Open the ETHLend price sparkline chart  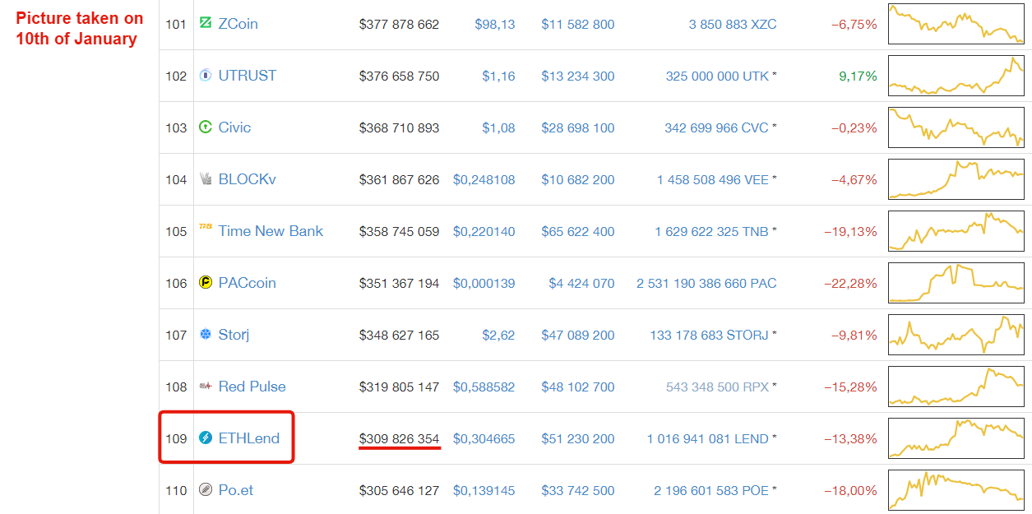[x=956, y=438]
